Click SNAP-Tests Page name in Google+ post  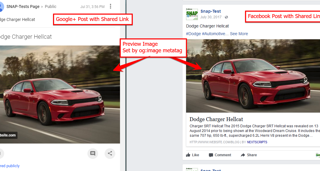[x=23, y=6]
